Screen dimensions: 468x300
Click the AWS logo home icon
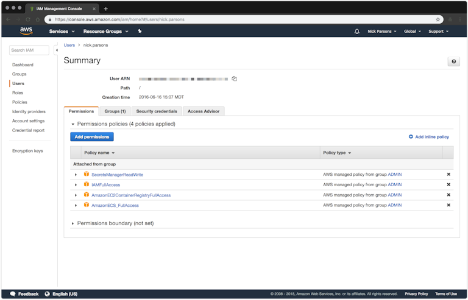click(x=26, y=31)
